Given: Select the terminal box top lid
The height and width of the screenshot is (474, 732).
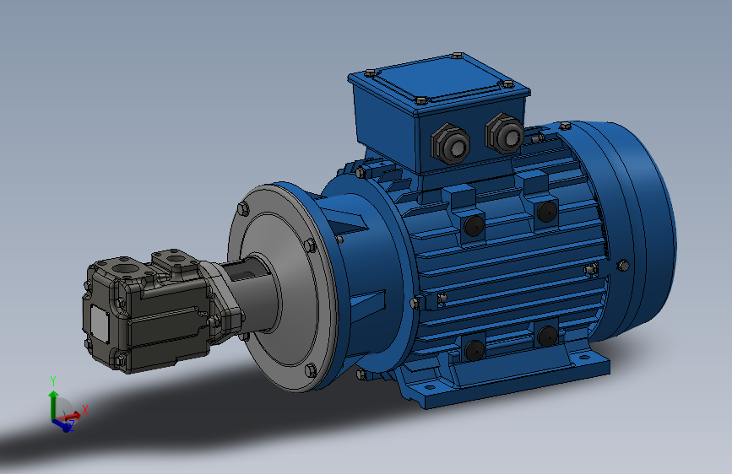Looking at the screenshot, I should point(439,83).
